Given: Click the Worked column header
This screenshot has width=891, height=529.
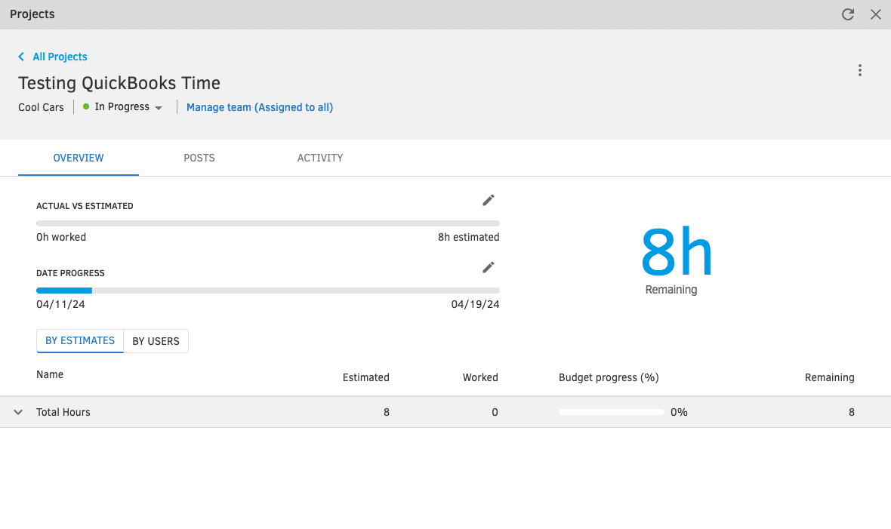Looking at the screenshot, I should [x=480, y=377].
